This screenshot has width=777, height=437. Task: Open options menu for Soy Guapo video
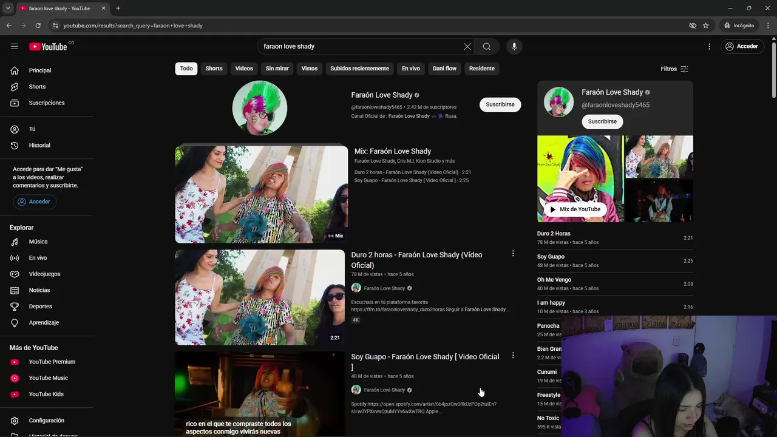tap(513, 356)
